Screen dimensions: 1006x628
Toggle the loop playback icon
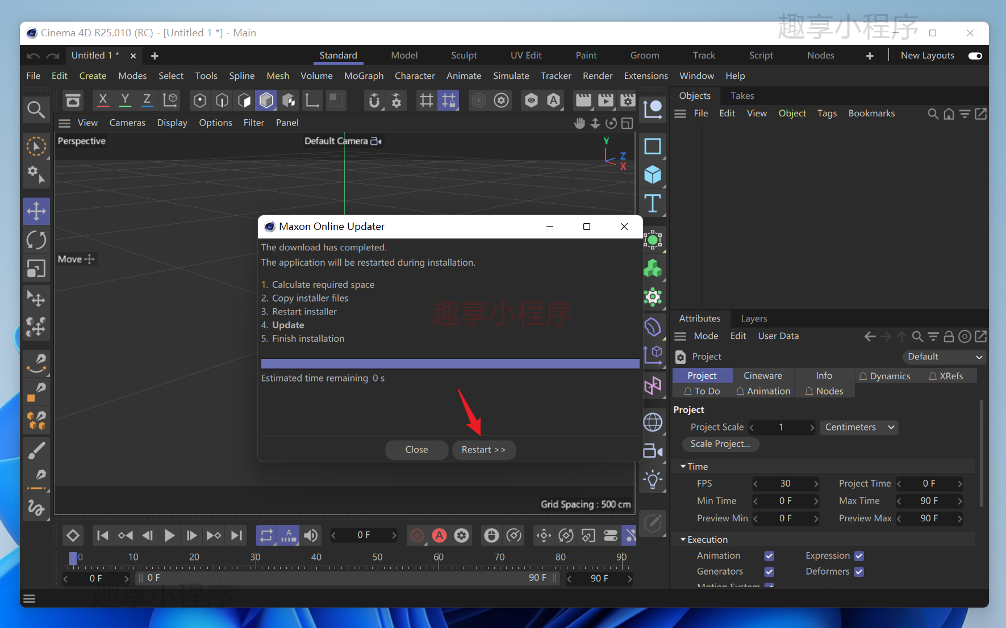click(x=266, y=535)
